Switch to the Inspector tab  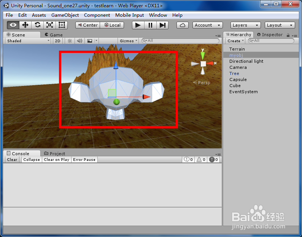(270, 35)
